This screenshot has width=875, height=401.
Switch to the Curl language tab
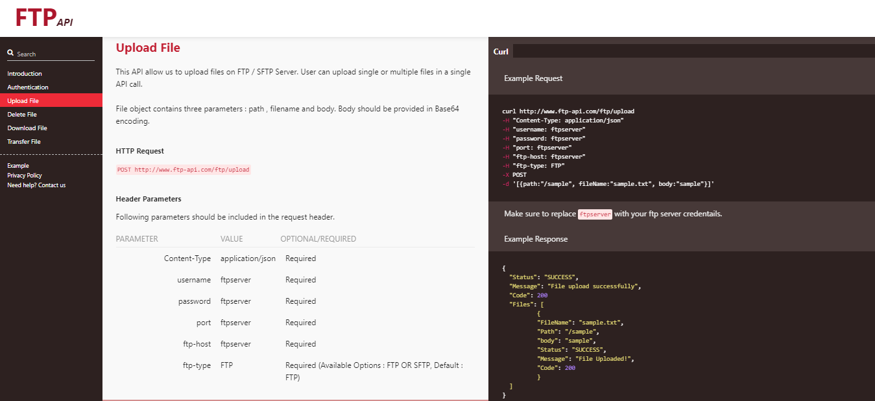(x=500, y=51)
